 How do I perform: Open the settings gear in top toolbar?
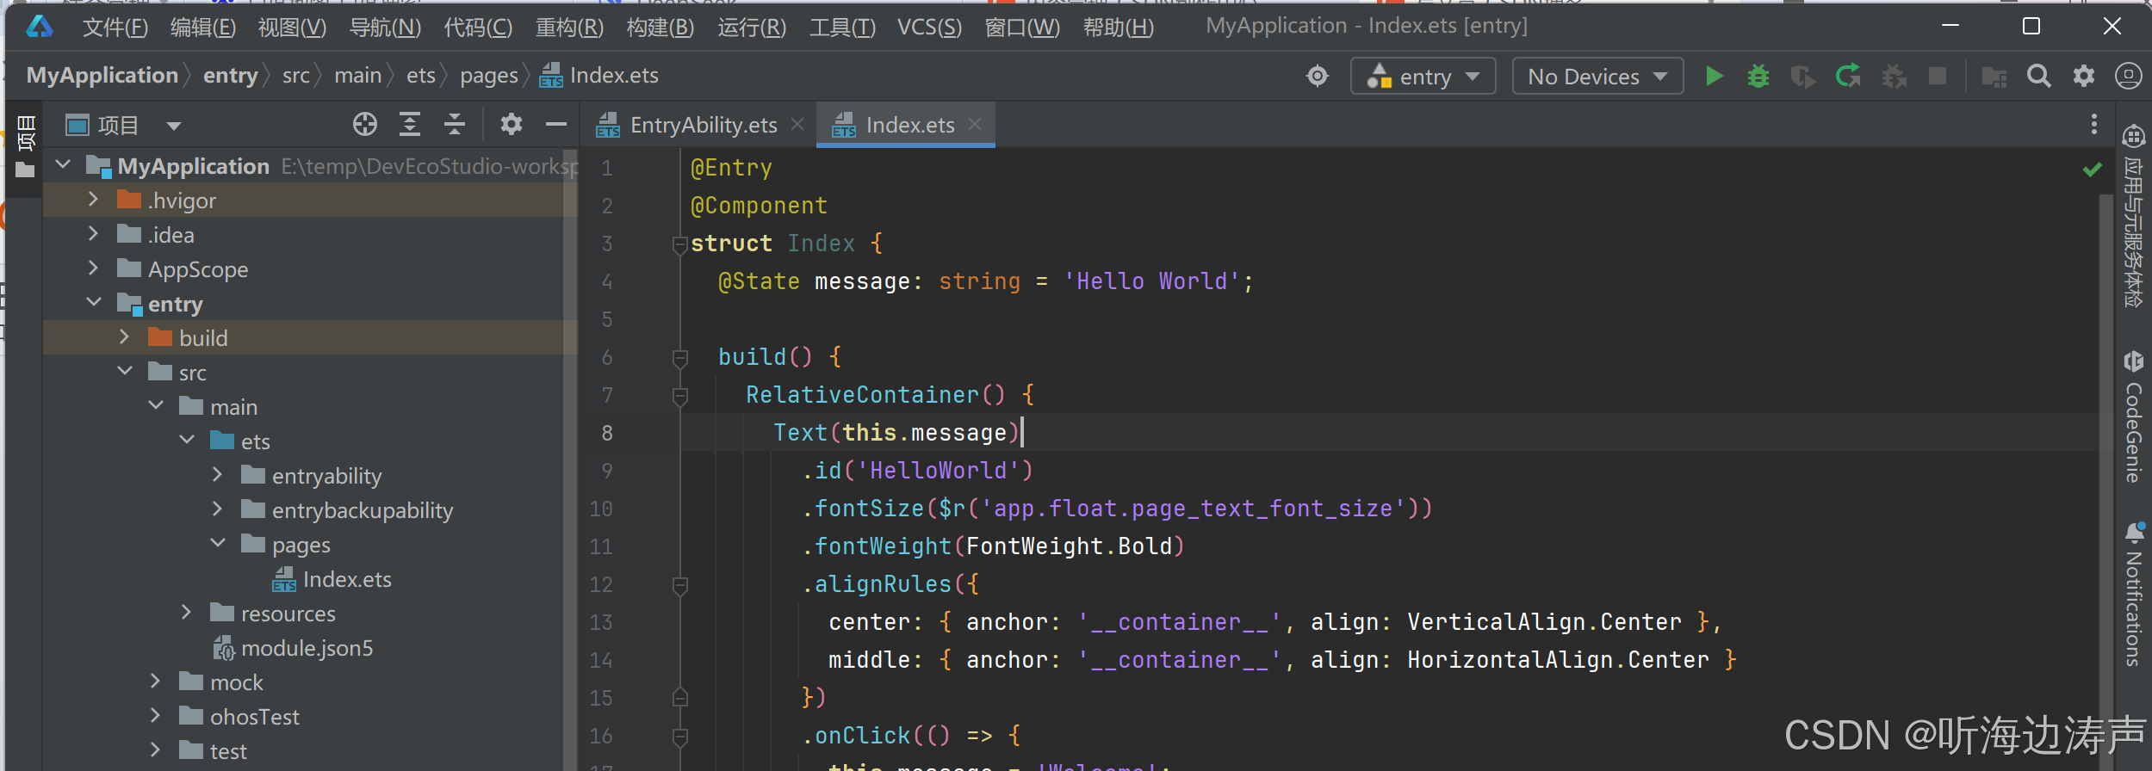(x=2083, y=77)
